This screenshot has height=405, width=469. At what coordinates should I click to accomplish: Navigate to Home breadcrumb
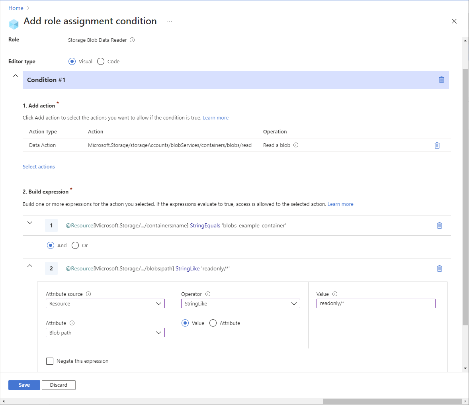[16, 8]
